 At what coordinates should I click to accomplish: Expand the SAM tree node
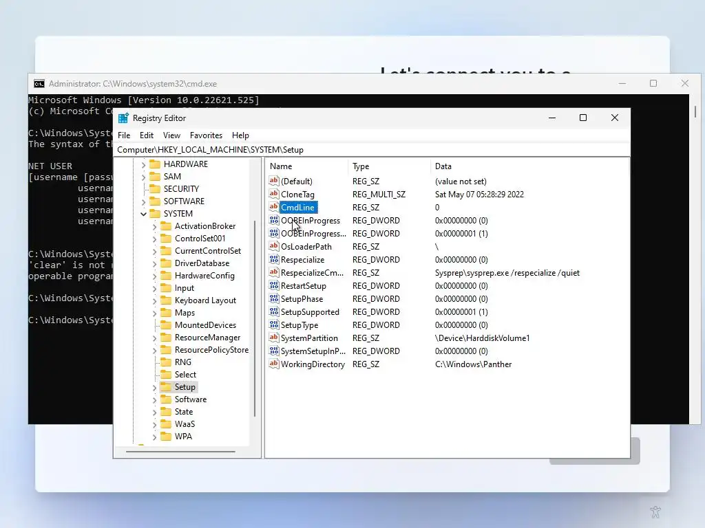(143, 177)
